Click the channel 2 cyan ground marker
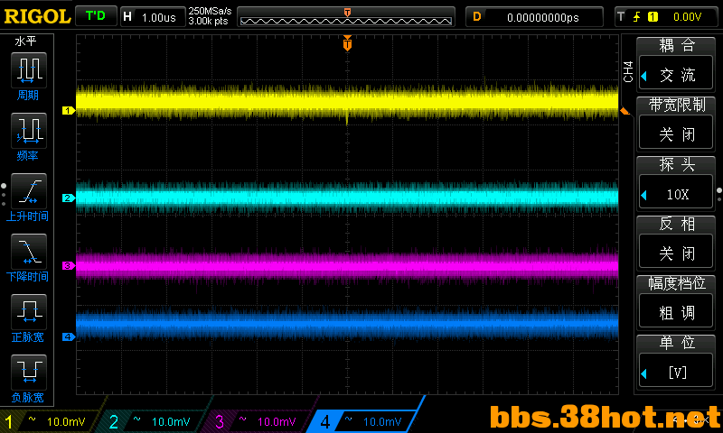Screen dimensions: 723x433 click(69, 198)
